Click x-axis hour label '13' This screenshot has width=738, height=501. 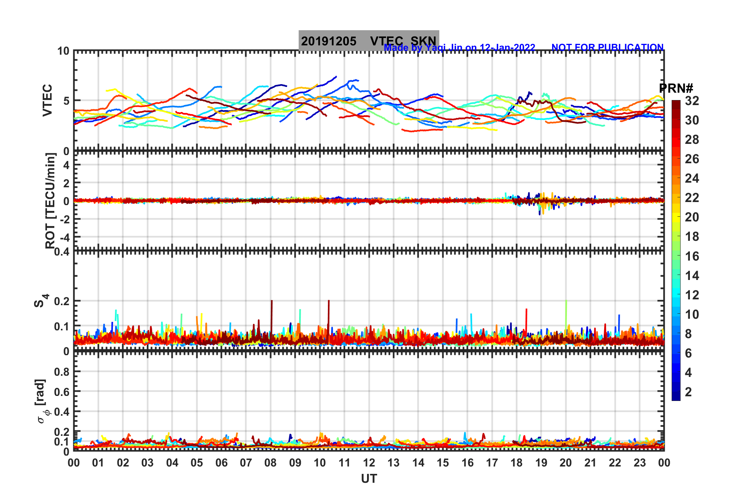tap(393, 463)
